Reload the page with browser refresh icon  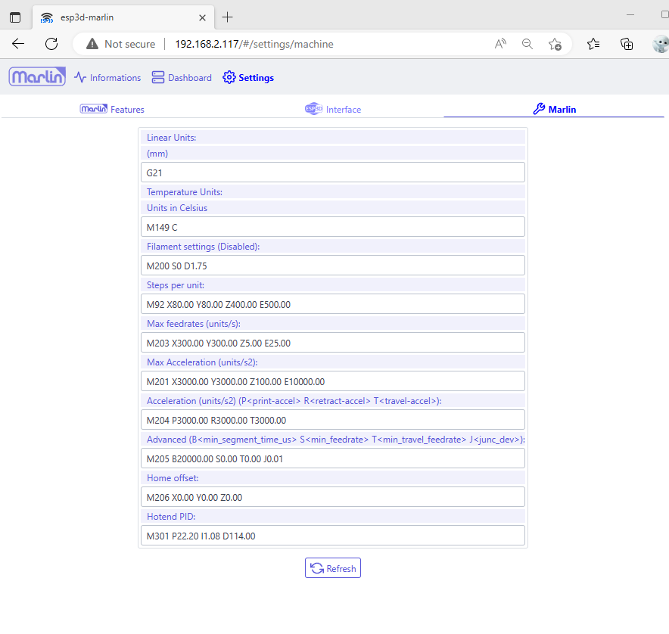coord(51,44)
